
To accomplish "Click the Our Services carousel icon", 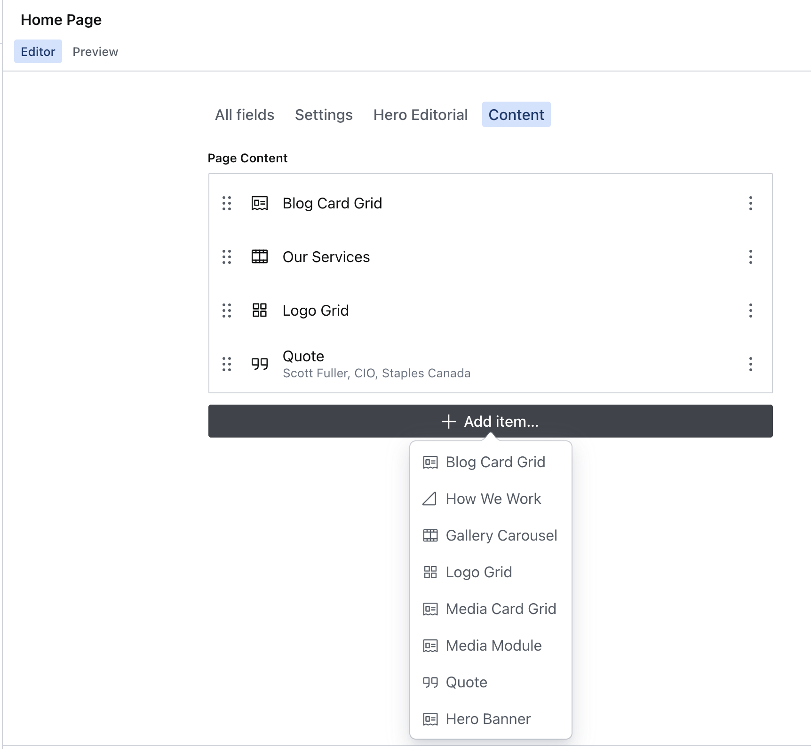I will (260, 257).
